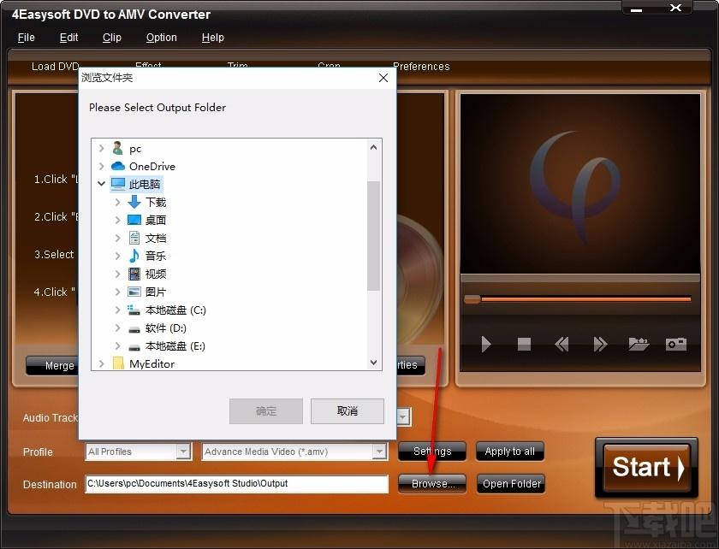Click the Start conversion button
Viewport: 719px width, 549px height.
(646, 468)
